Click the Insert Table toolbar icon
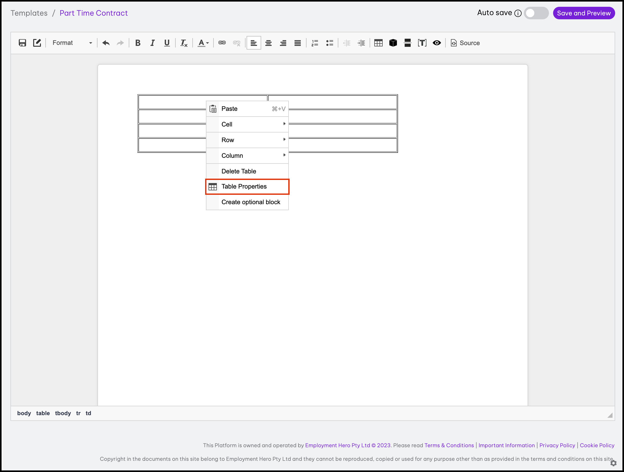 [378, 43]
